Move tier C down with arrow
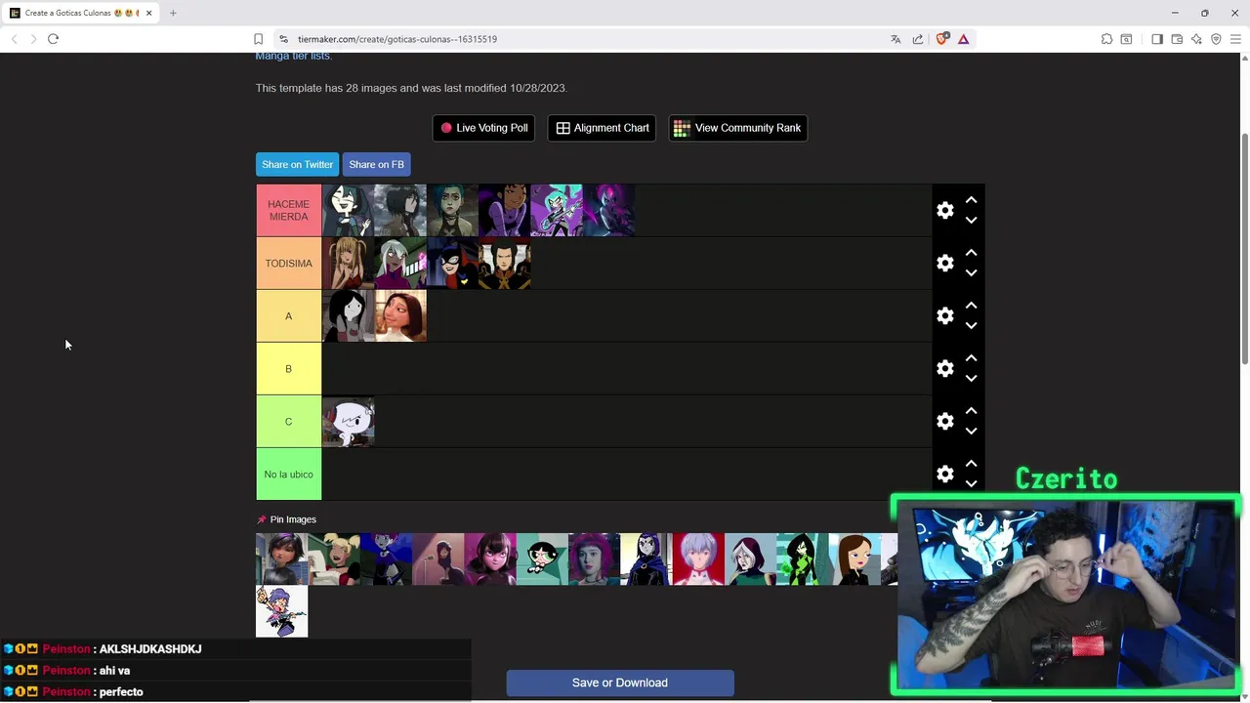1250x703 pixels. pos(971,432)
